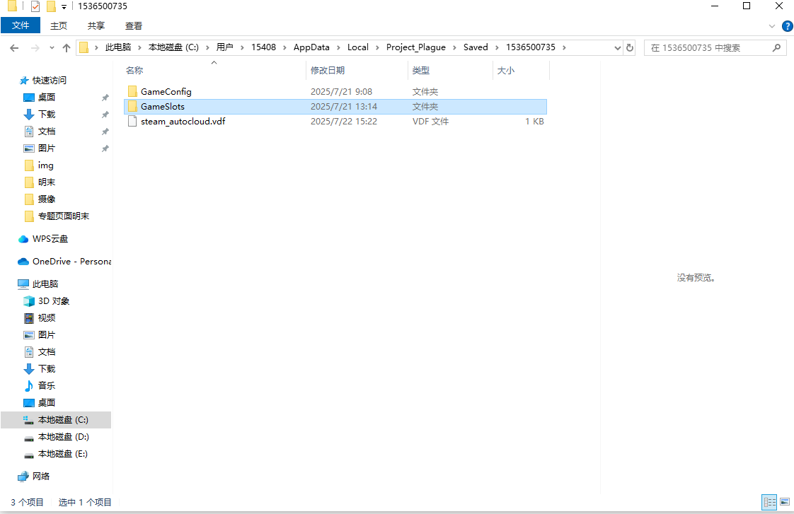Click Saved breadcrumb segment
The width and height of the screenshot is (794, 514).
476,47
